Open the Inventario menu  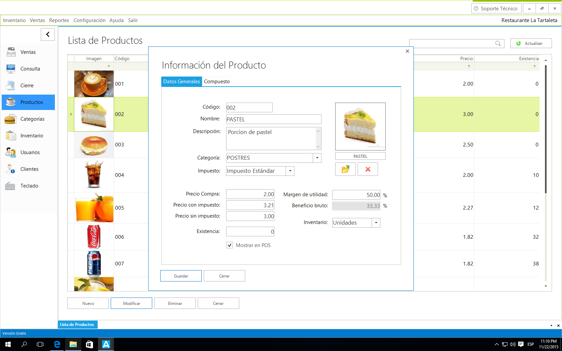point(14,20)
